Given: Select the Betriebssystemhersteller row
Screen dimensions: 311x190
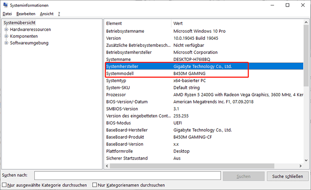Looking at the screenshot, I should click(204, 52).
